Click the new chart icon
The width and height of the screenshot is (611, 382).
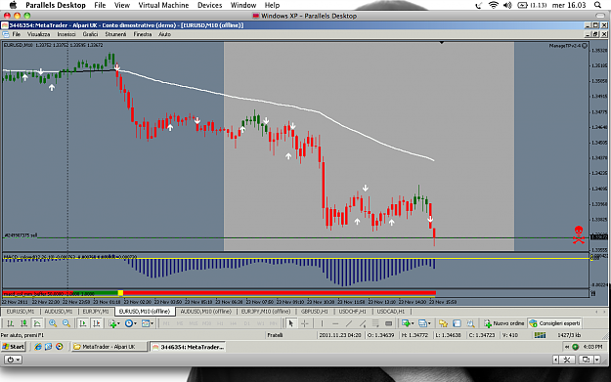click(x=406, y=323)
